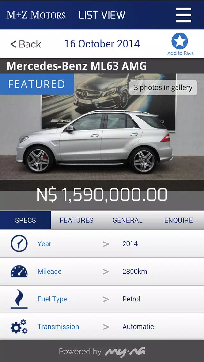The image size is (204, 362).
Task: Open the Enquire tab
Action: click(178, 220)
